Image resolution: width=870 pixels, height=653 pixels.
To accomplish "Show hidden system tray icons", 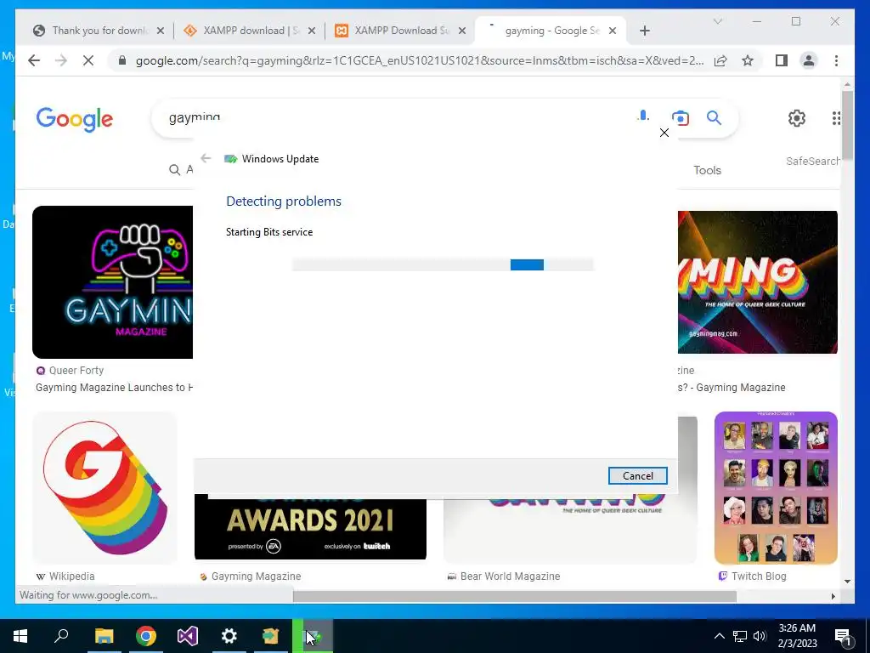I will [x=719, y=636].
